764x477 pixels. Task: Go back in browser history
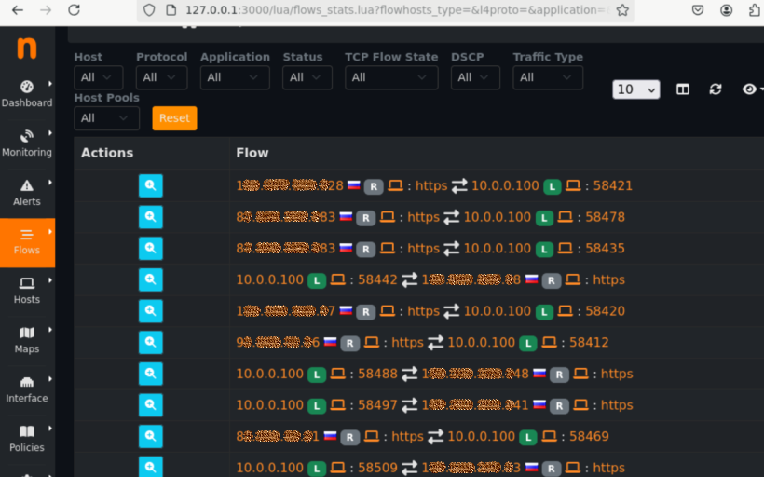(x=18, y=10)
